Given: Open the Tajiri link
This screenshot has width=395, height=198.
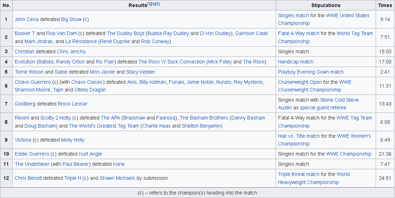Looking at the screenshot, I should [x=58, y=90].
